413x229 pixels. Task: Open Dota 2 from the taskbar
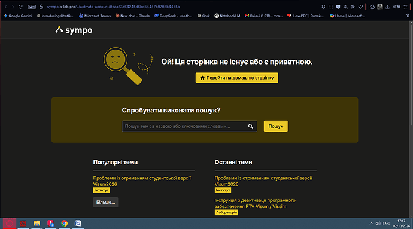coord(23,224)
